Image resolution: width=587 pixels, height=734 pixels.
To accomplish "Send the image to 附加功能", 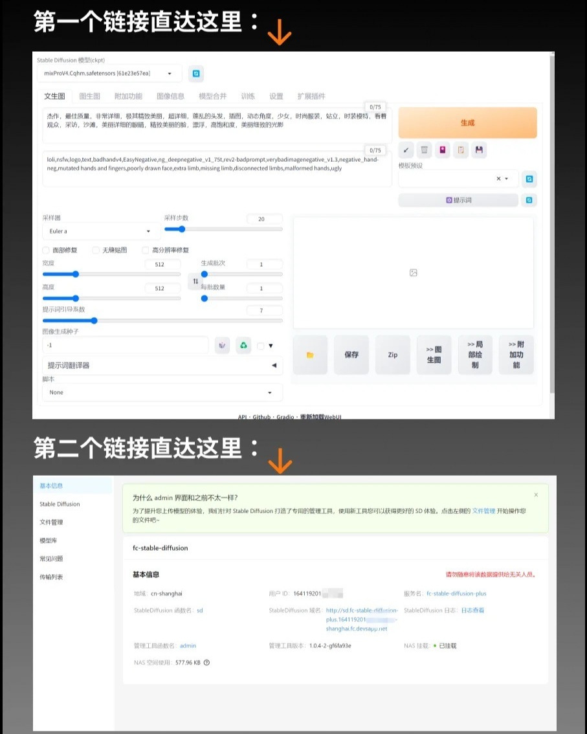I will click(516, 355).
